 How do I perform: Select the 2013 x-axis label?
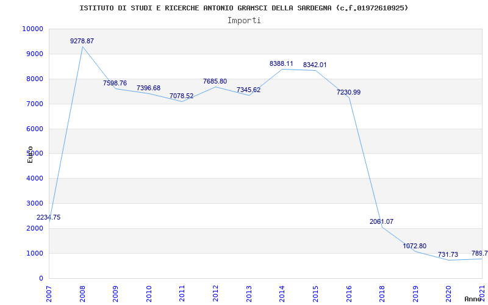coord(249,293)
